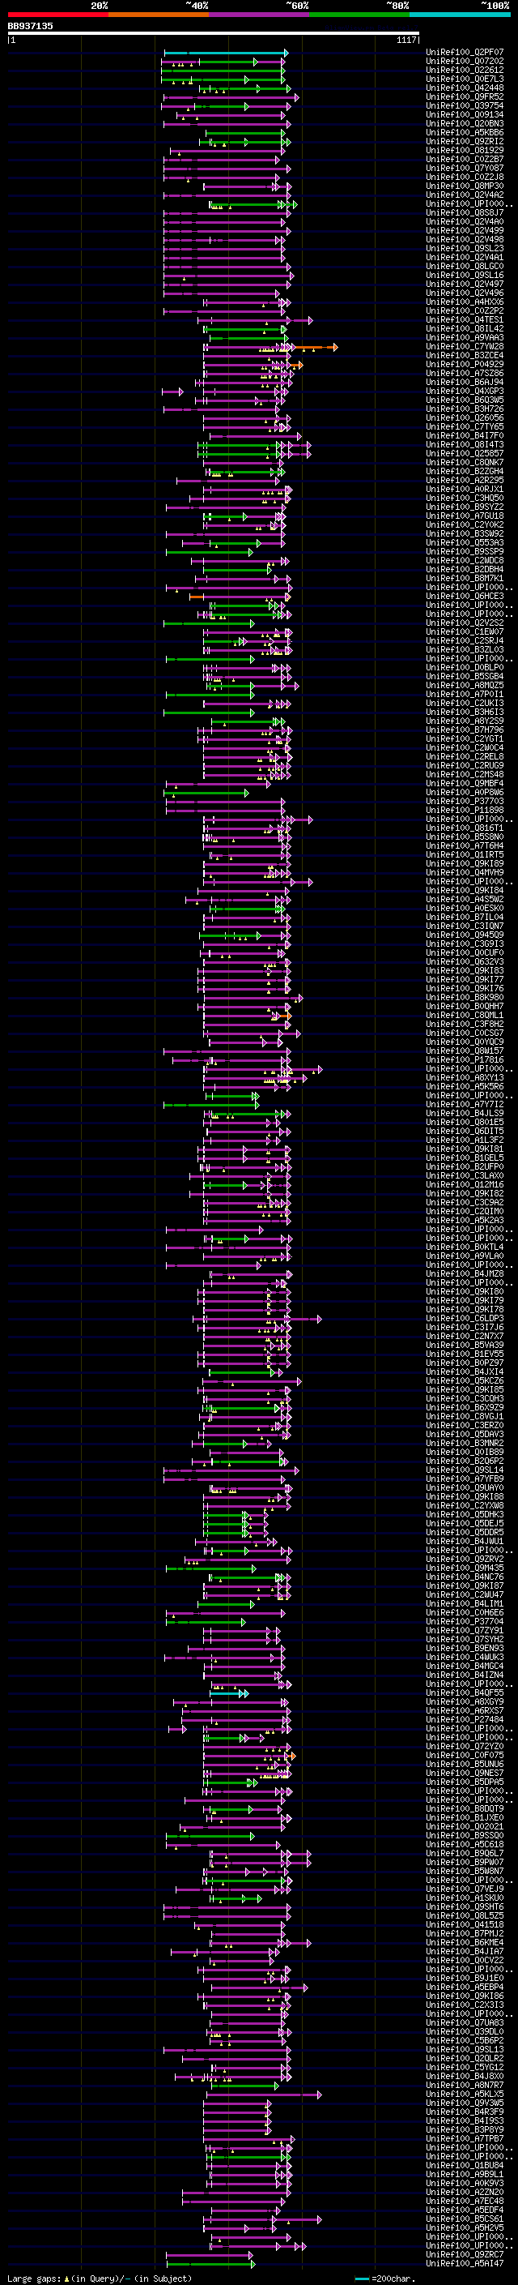
Task: Open hit UniRef100_B6AJ94
Action: point(465,383)
